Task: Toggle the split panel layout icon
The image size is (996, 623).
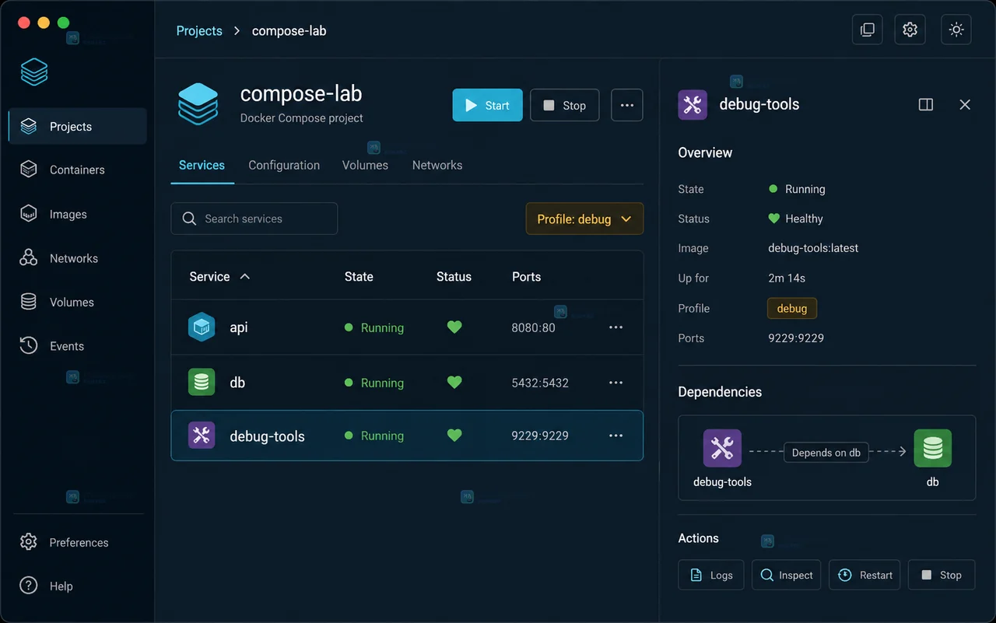Action: pos(926,104)
